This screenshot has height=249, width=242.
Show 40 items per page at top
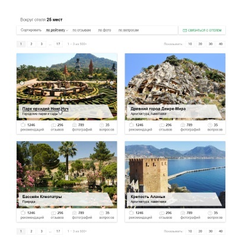(221, 44)
